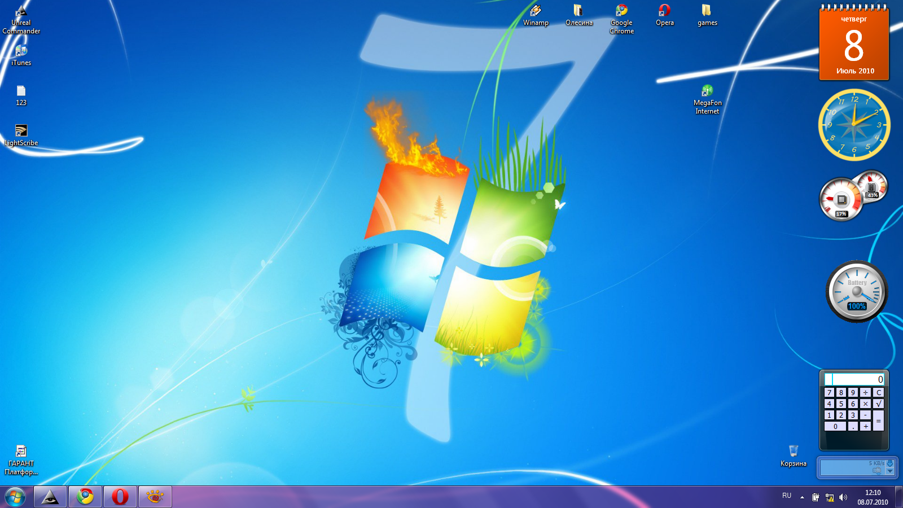Click calculator gadget button 5
This screenshot has height=508, width=903.
[841, 404]
